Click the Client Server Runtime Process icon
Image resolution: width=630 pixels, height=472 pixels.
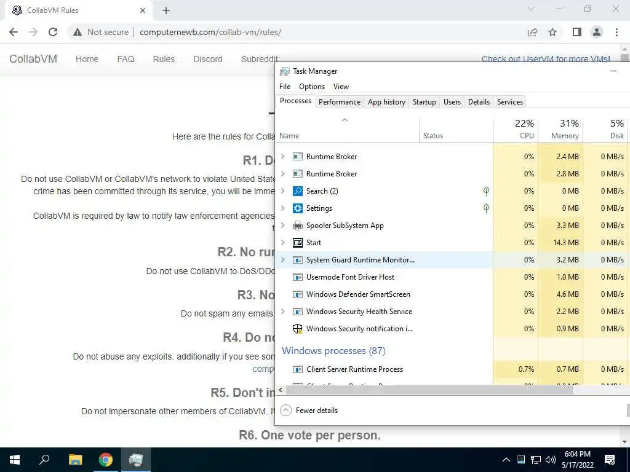pyautogui.click(x=297, y=369)
